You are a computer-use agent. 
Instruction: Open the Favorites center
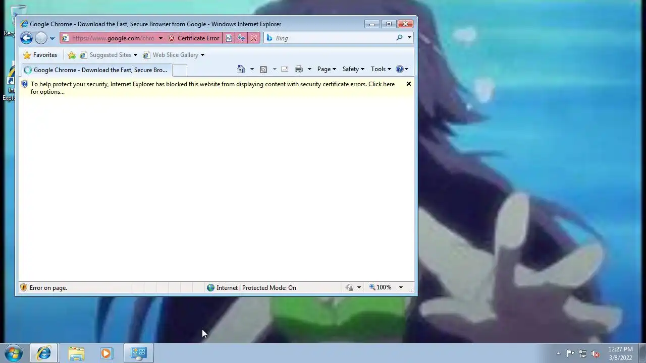click(x=40, y=55)
